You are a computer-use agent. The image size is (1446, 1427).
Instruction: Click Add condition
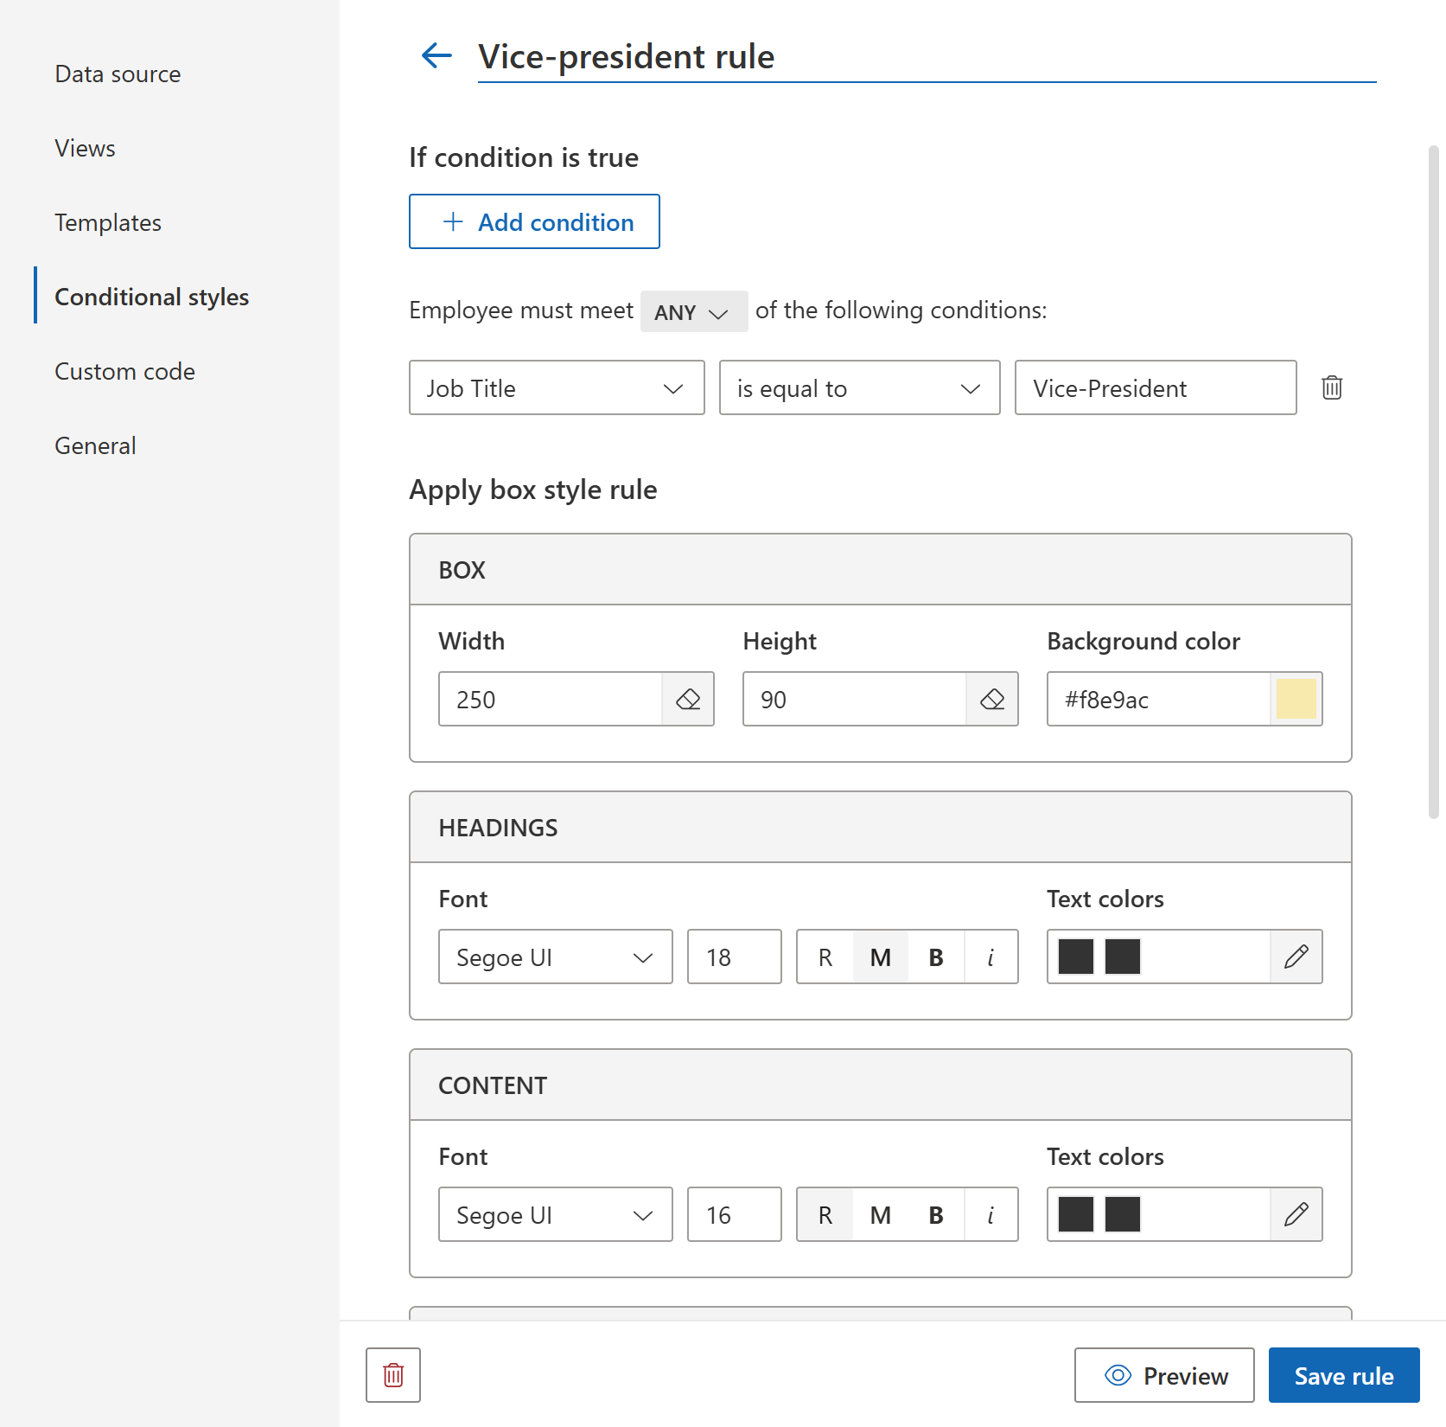(534, 221)
